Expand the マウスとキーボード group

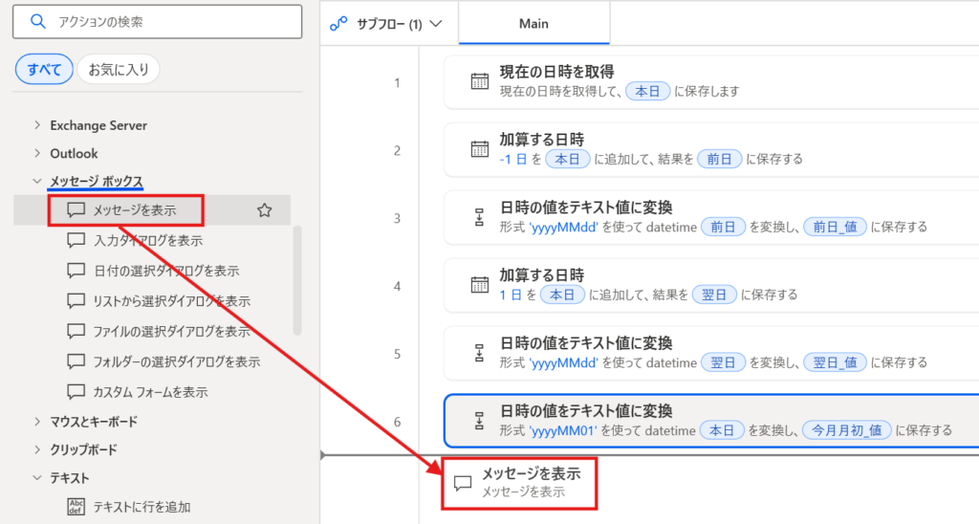[37, 422]
